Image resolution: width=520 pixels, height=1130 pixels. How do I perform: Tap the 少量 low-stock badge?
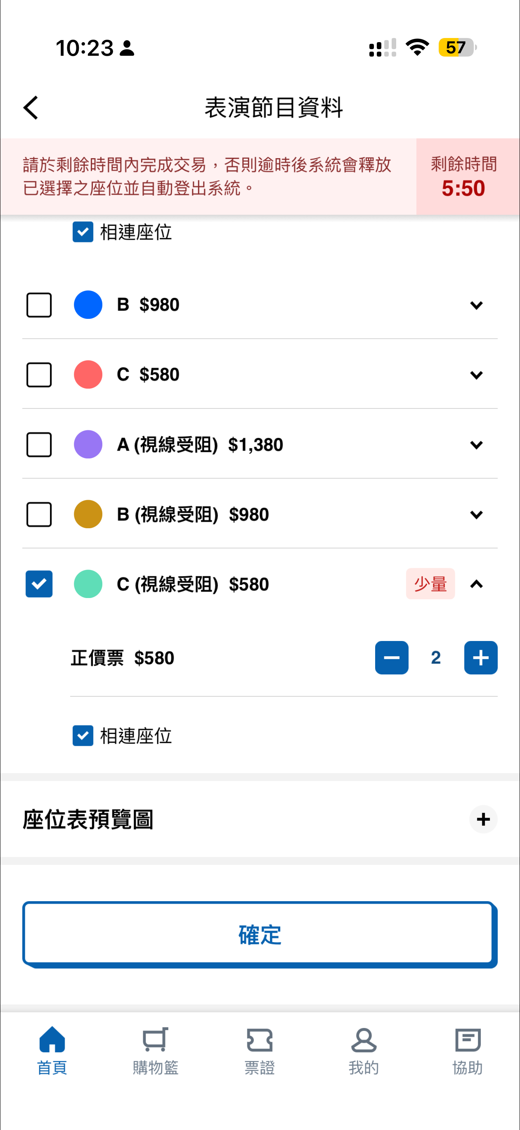pyautogui.click(x=430, y=584)
